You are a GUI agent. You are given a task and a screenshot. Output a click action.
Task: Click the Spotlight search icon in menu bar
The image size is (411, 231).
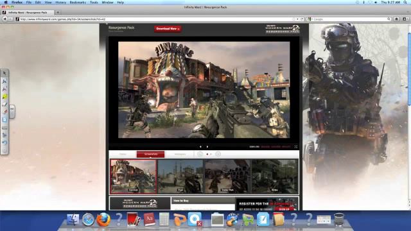tap(405, 3)
